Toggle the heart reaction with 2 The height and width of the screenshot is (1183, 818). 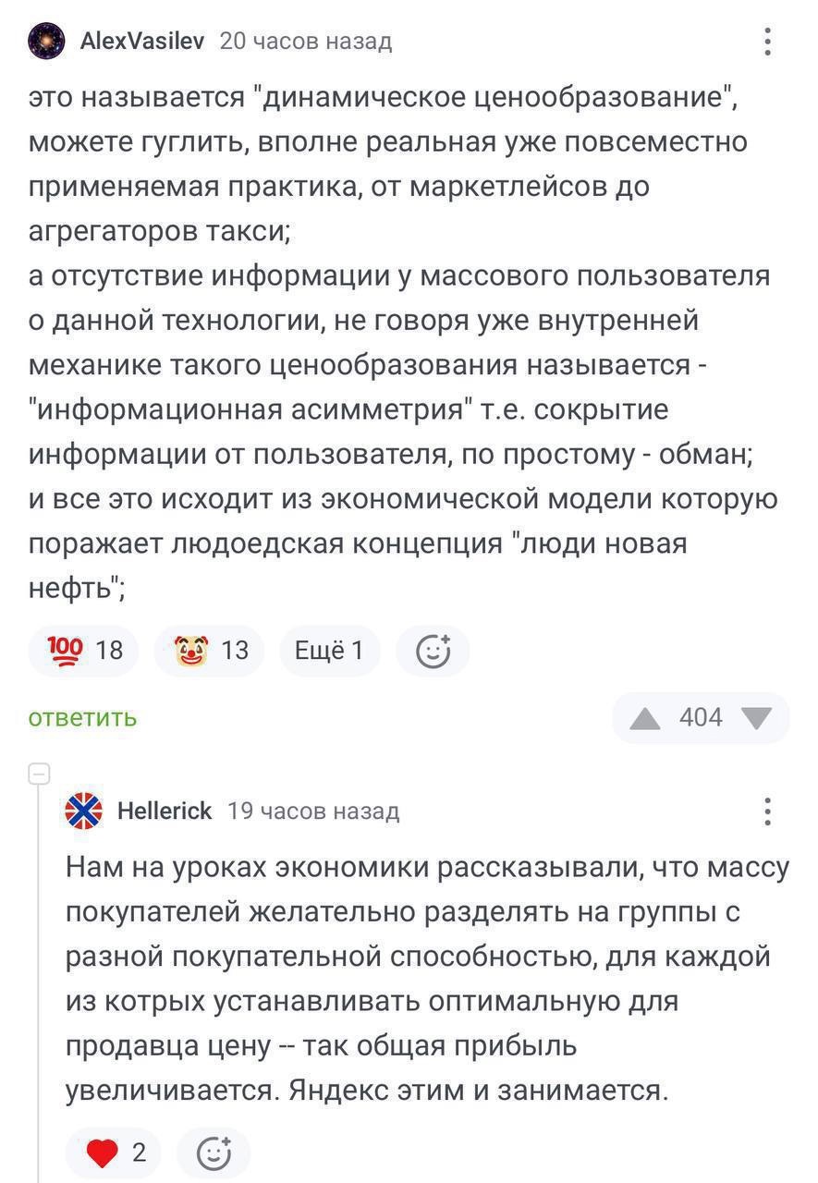114,1152
